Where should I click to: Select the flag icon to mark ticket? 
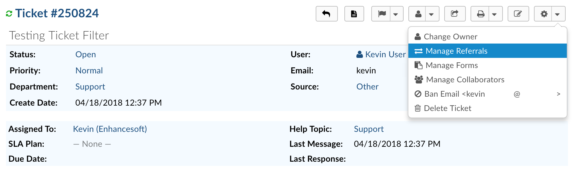[x=382, y=14]
